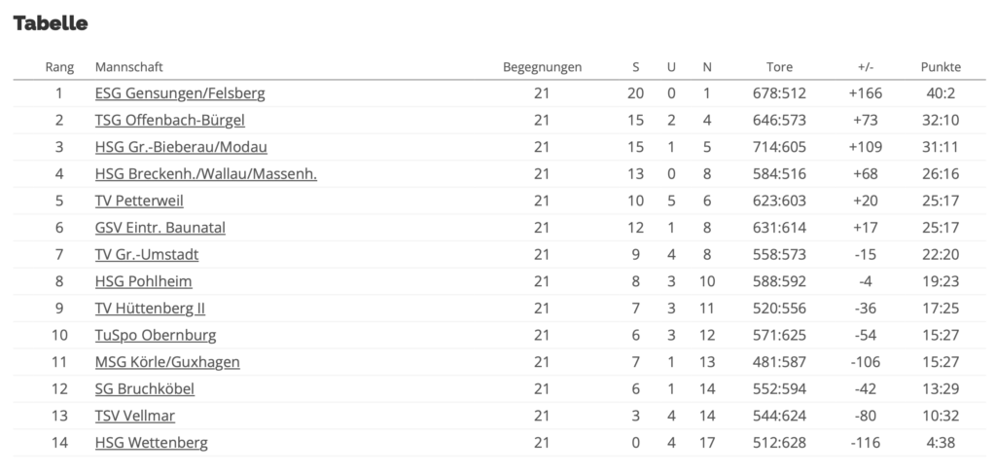The image size is (996, 475).
Task: Click the Mannschaft column header
Action: pyautogui.click(x=129, y=67)
